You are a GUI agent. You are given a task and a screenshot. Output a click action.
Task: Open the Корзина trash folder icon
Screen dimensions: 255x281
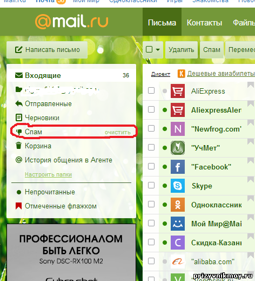pyautogui.click(x=18, y=146)
